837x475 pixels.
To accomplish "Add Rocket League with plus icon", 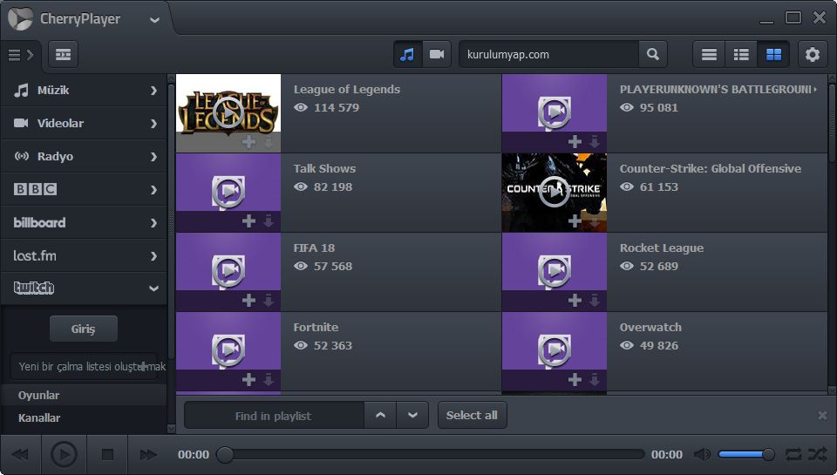I will (x=575, y=301).
